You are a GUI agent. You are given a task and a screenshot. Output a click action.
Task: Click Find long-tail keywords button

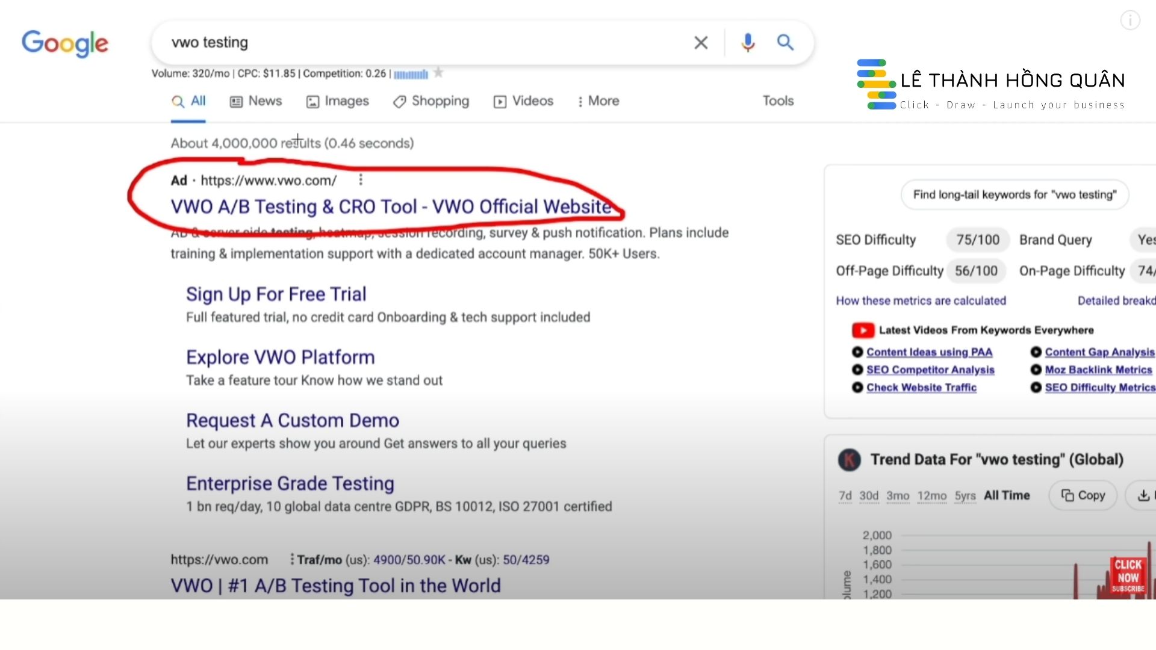pyautogui.click(x=1015, y=194)
